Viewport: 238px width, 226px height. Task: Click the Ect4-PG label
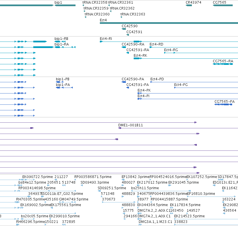[181, 85]
